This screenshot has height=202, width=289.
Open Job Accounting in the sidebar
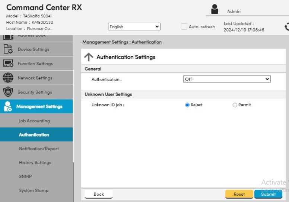tap(34, 121)
